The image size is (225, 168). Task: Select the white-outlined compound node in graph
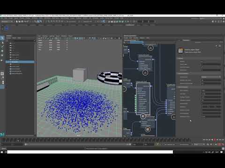(x=143, y=99)
